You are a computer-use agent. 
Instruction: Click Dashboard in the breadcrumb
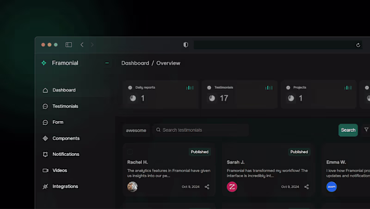point(135,63)
